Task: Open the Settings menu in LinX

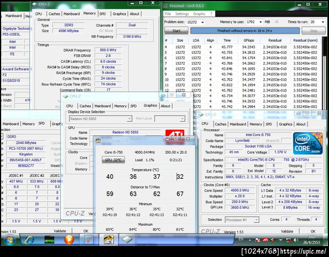Action: coord(181,14)
